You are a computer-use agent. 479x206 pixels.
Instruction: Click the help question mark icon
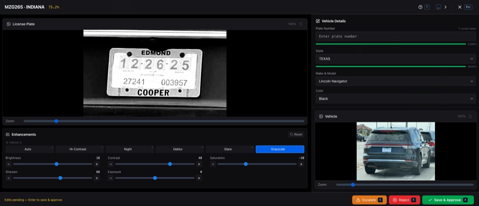click(421, 7)
